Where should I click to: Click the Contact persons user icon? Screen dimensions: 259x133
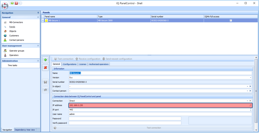[5, 40]
